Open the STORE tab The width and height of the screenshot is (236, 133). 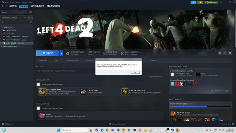tap(13, 6)
